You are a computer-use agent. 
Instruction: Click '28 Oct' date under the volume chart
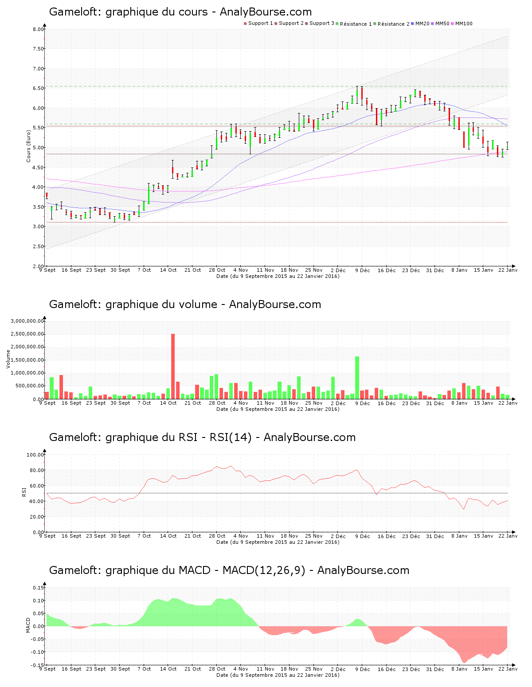217,403
